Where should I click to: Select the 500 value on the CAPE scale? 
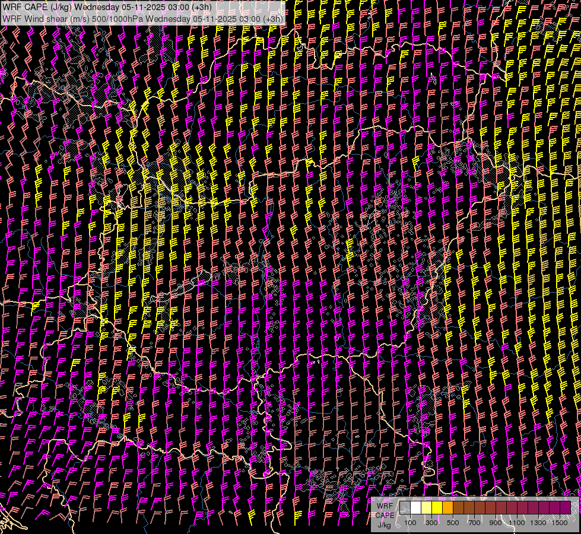coord(453,523)
